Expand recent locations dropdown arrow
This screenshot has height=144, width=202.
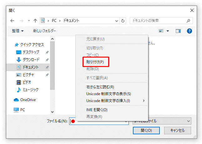[x=29, y=21]
